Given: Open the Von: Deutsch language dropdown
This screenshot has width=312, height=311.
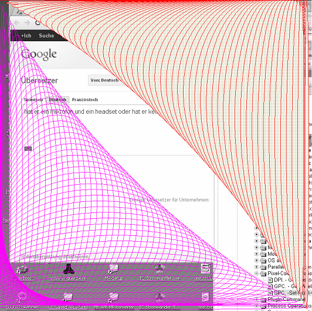Looking at the screenshot, I should tap(104, 80).
